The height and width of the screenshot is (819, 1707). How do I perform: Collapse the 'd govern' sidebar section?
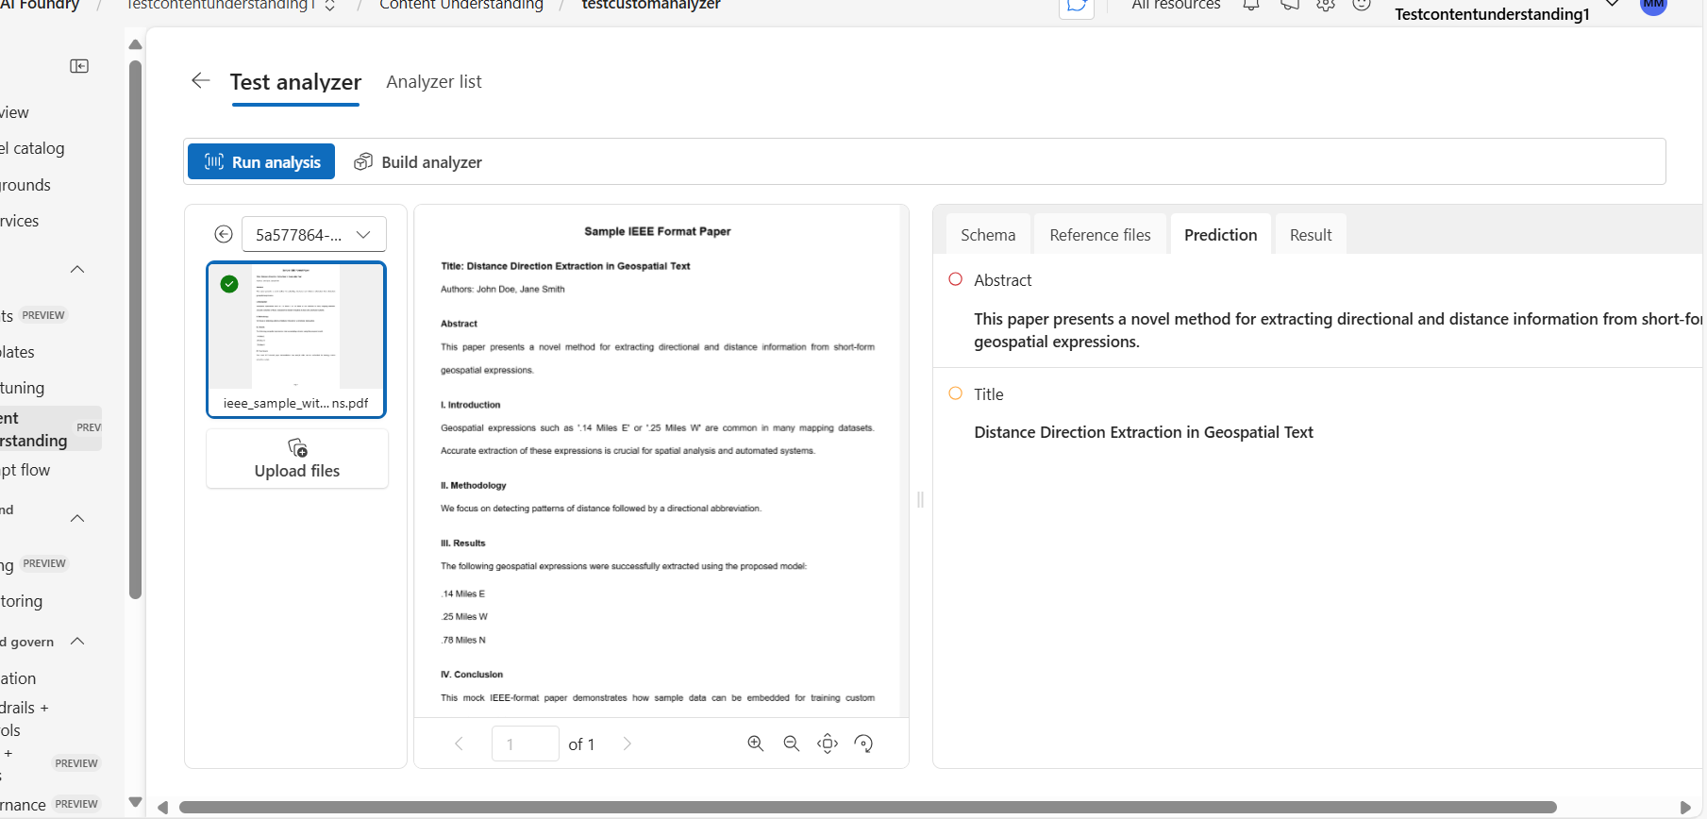point(77,642)
